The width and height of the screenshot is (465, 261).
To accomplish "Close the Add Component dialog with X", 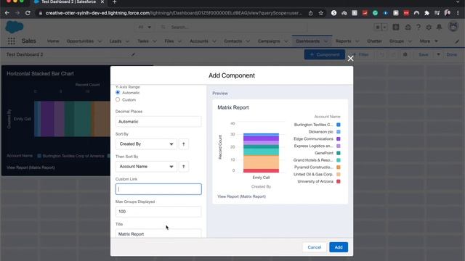I will click(350, 58).
